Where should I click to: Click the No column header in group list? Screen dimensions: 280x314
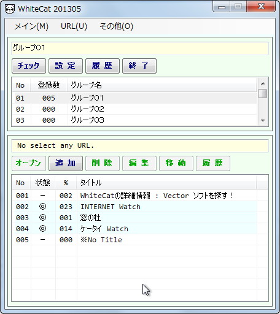21,85
